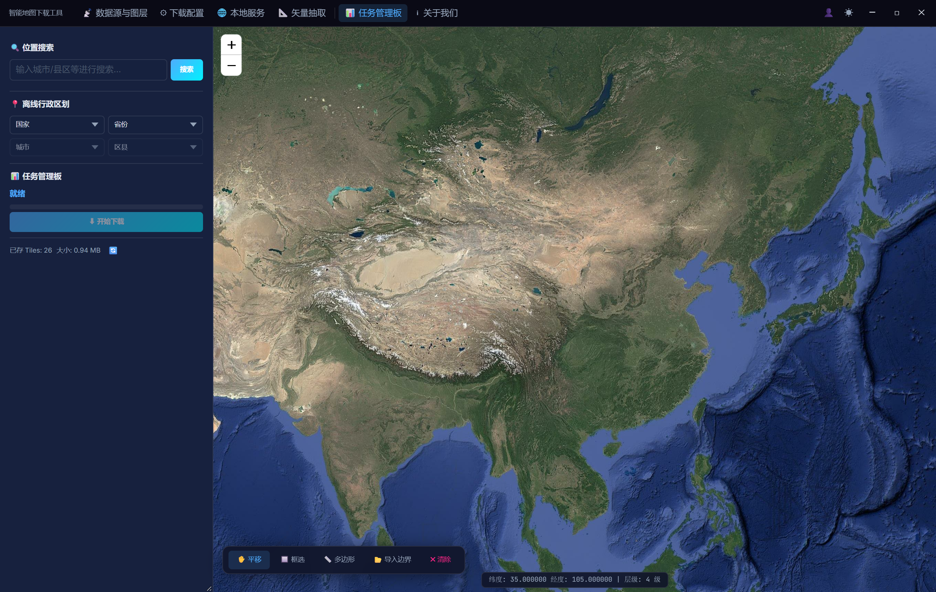Image resolution: width=936 pixels, height=592 pixels.
Task: Maximize the application window
Action: tap(897, 13)
